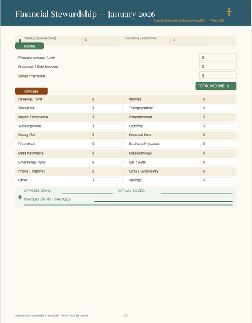The height and width of the screenshot is (323, 252).
Task: Select the Health / Insurance amount field
Action: click(x=106, y=117)
